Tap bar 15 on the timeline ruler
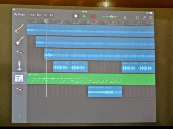The height and width of the screenshot is (129, 173). point(88,22)
